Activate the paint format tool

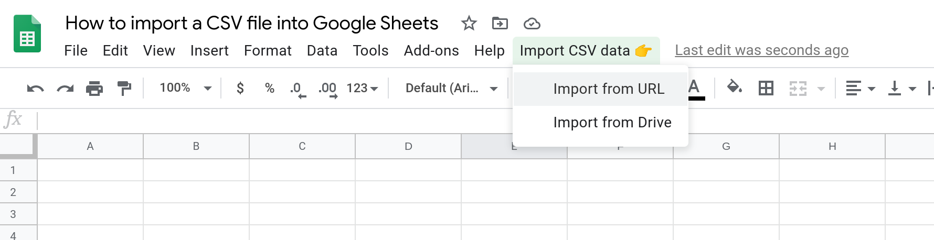pos(124,88)
